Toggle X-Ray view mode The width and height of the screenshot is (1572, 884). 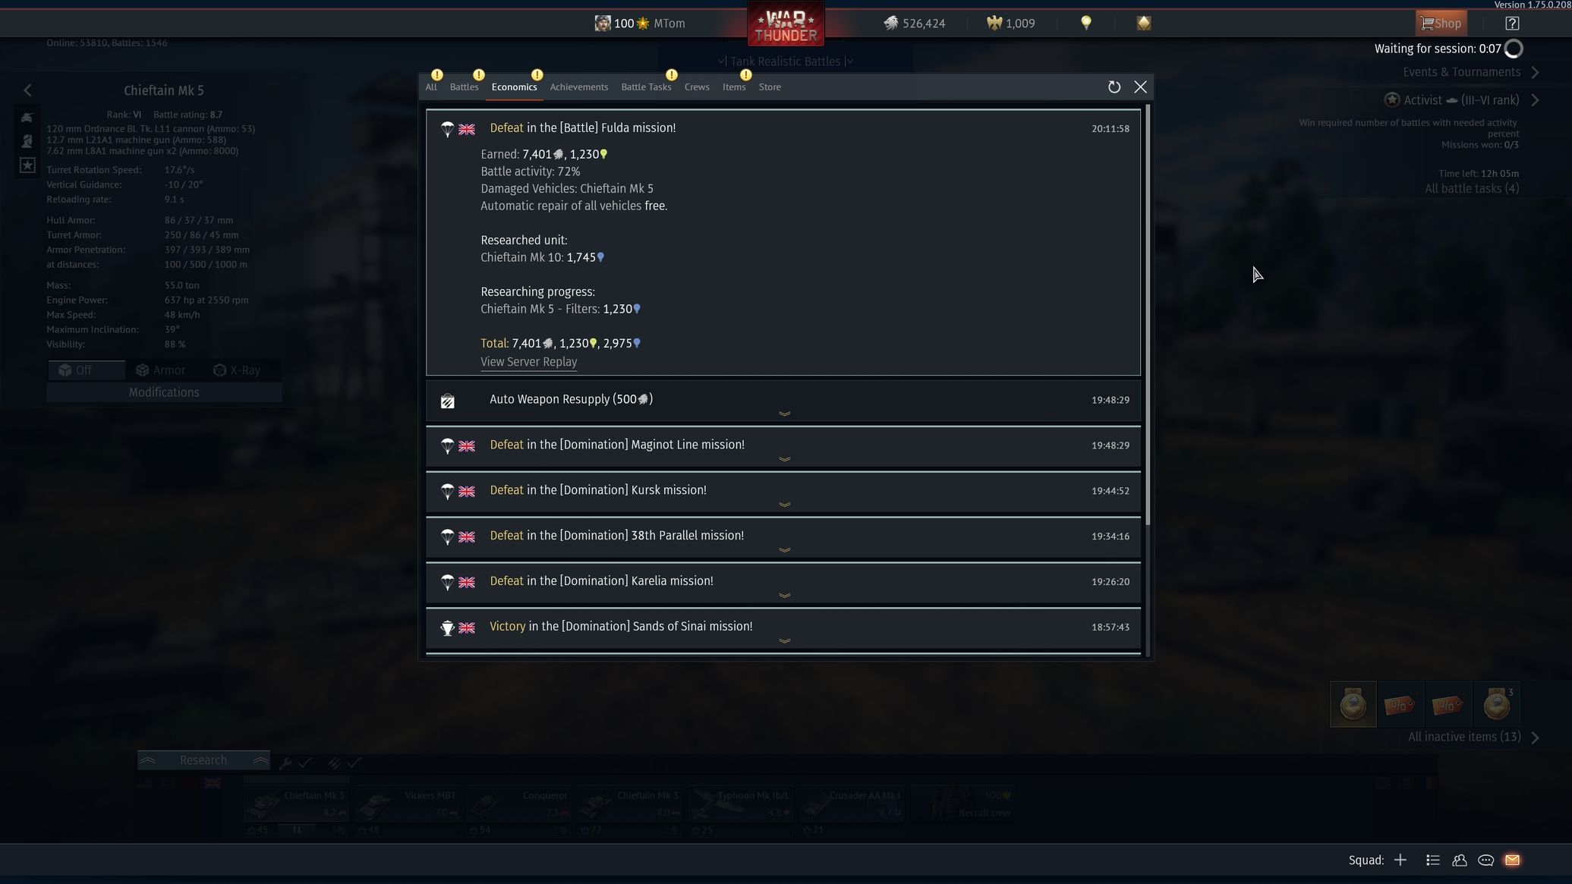pos(238,370)
